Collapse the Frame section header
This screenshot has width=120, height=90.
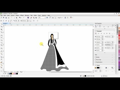click(95, 65)
